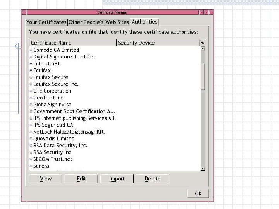Toggle expander for GeoTrust Inc.
Image resolution: width=279 pixels, height=209 pixels.
pyautogui.click(x=31, y=98)
